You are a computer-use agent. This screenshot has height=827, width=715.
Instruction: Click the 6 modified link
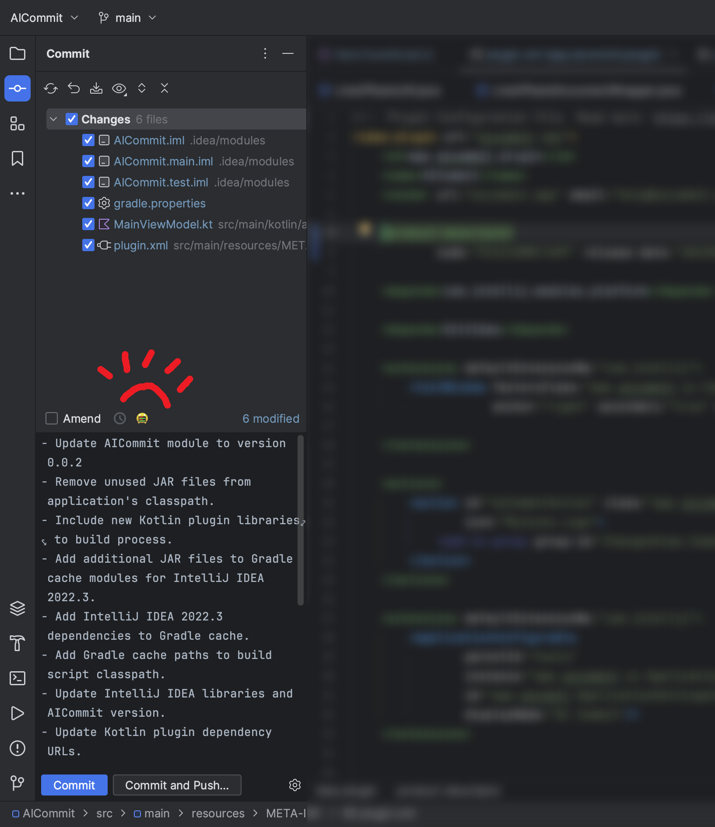271,419
